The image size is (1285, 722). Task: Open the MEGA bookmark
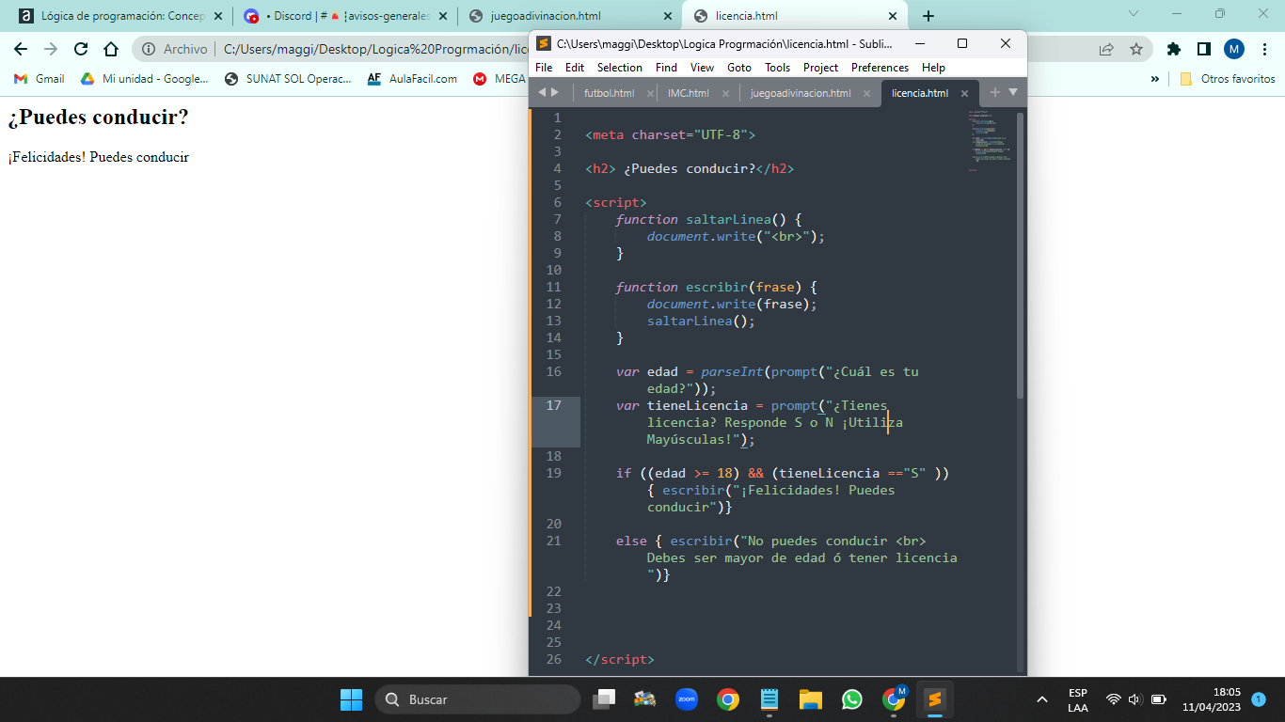click(500, 79)
